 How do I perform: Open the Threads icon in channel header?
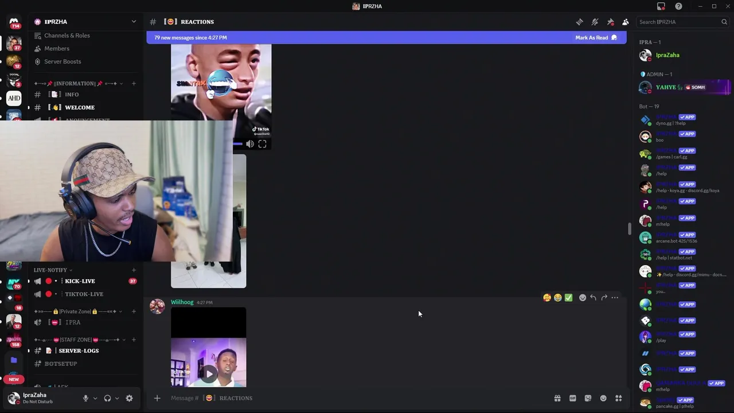[580, 22]
